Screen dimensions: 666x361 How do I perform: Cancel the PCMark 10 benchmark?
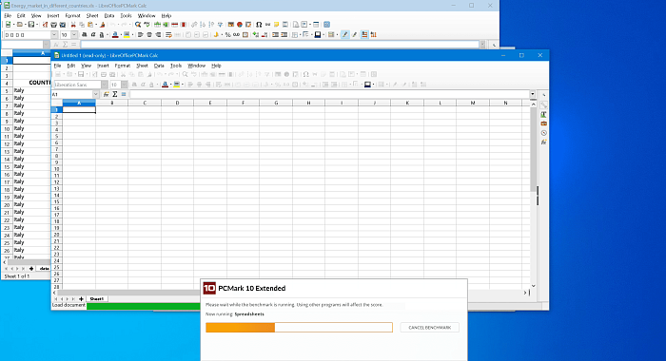click(429, 328)
